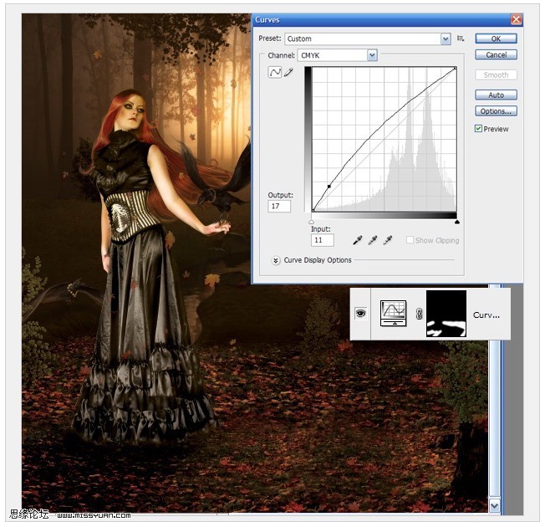Click the white input slider triangle
Image resolution: width=545 pixels, height=527 pixels.
coord(312,222)
